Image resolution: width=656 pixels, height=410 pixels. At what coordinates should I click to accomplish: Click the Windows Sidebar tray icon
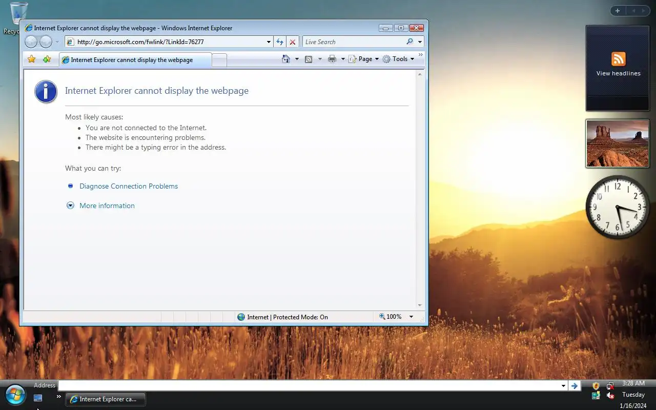[x=596, y=396]
